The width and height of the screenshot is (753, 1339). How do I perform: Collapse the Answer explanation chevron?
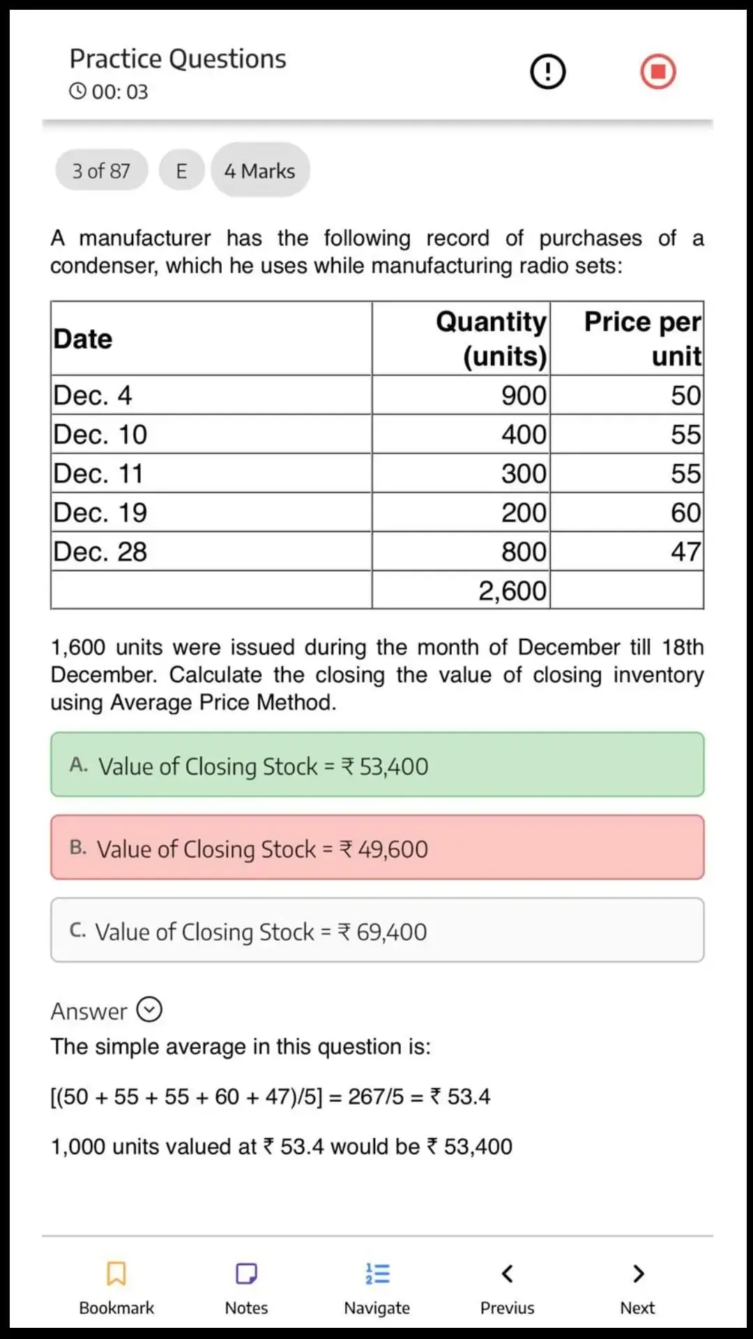point(149,1009)
